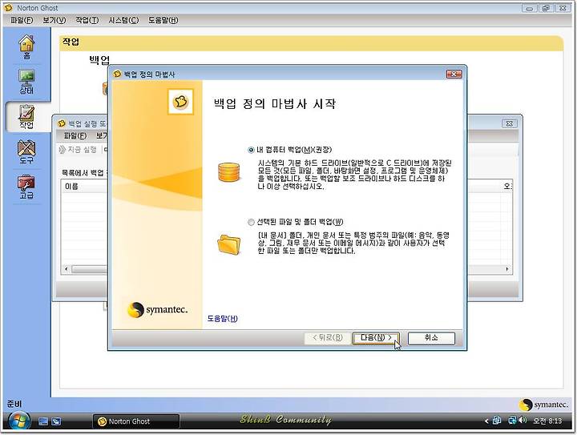This screenshot has height=435, width=577.
Task: Click the volume icon in system tray
Action: tap(523, 420)
